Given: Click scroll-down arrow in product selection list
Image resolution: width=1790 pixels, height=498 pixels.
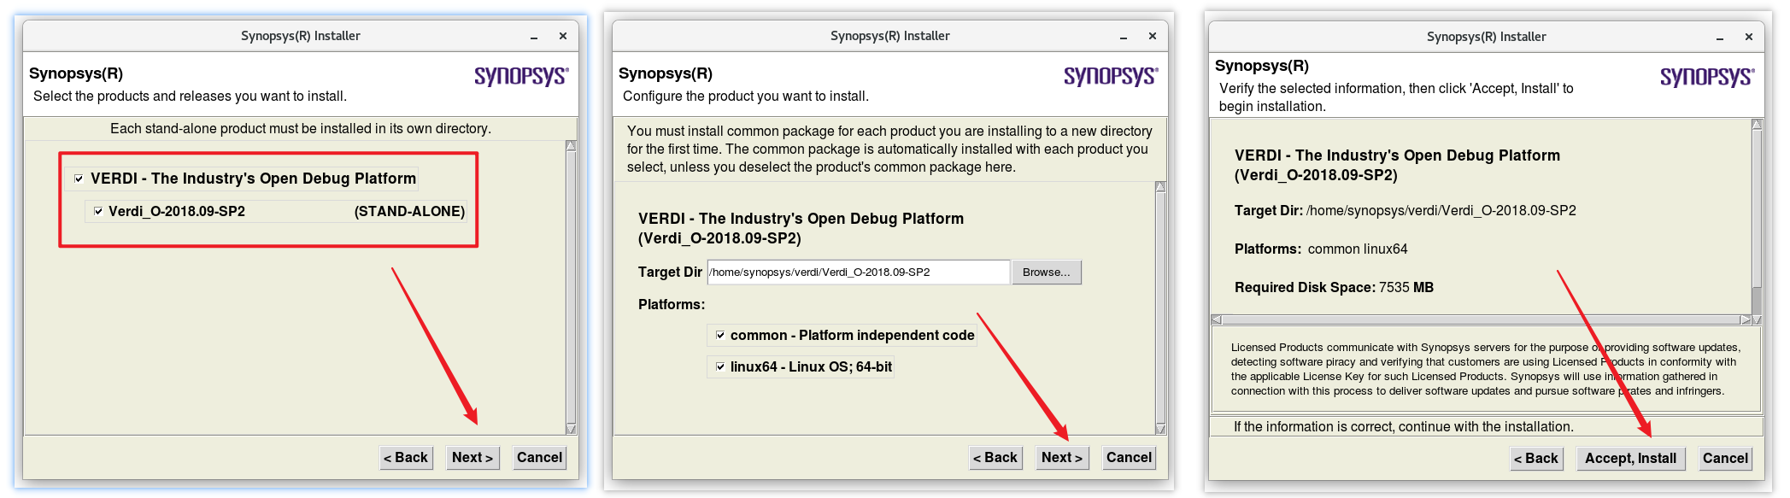Looking at the screenshot, I should 571,429.
